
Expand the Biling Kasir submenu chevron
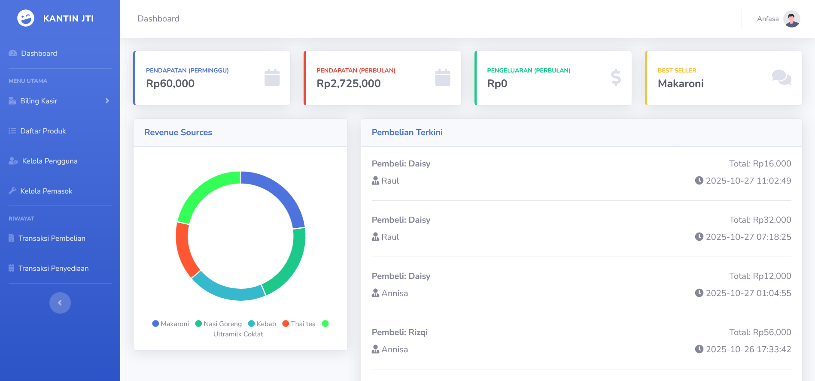(x=107, y=101)
